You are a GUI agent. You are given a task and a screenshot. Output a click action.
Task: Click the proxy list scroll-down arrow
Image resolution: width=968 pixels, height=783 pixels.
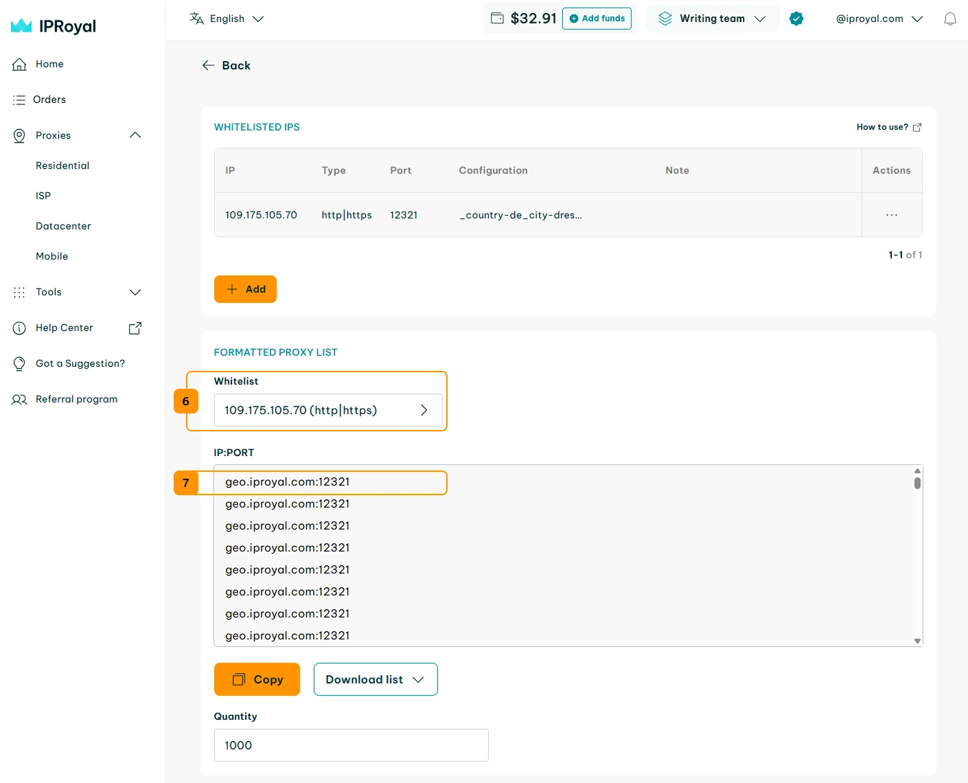917,641
